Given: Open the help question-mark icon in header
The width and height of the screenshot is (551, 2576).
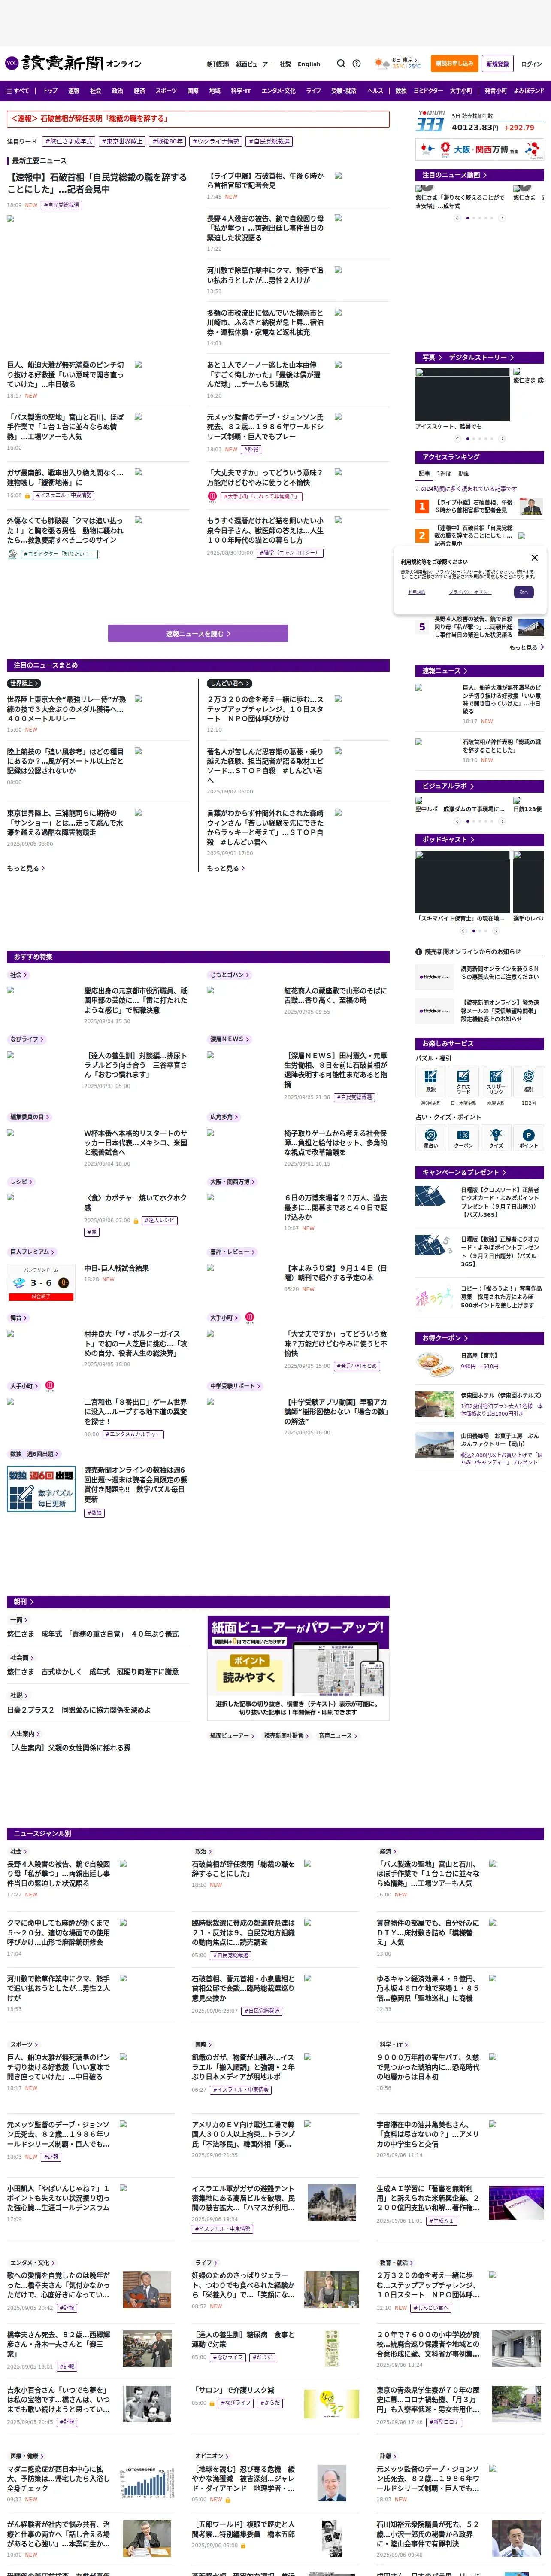Looking at the screenshot, I should coord(356,63).
